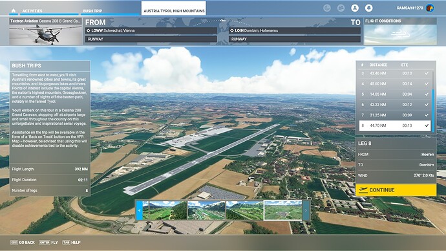Select leg 8 row with 44.70 NM

395,125
